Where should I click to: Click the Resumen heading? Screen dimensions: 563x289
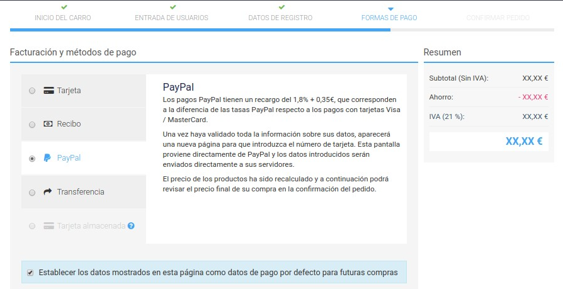(442, 52)
